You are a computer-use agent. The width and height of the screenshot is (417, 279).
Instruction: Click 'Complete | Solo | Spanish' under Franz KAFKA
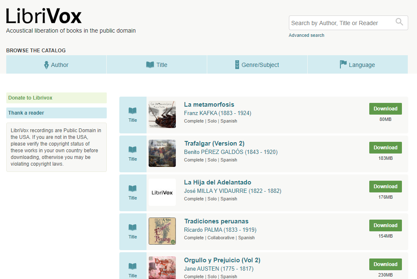tap(211, 121)
